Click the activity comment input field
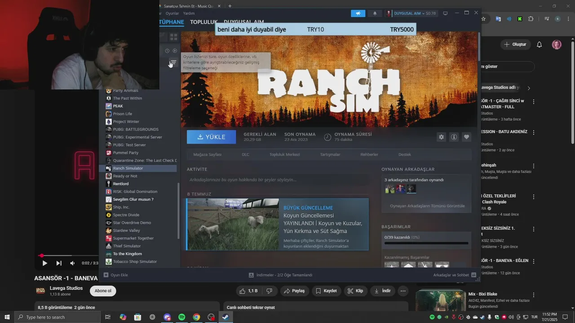The image size is (575, 323). coord(278,179)
